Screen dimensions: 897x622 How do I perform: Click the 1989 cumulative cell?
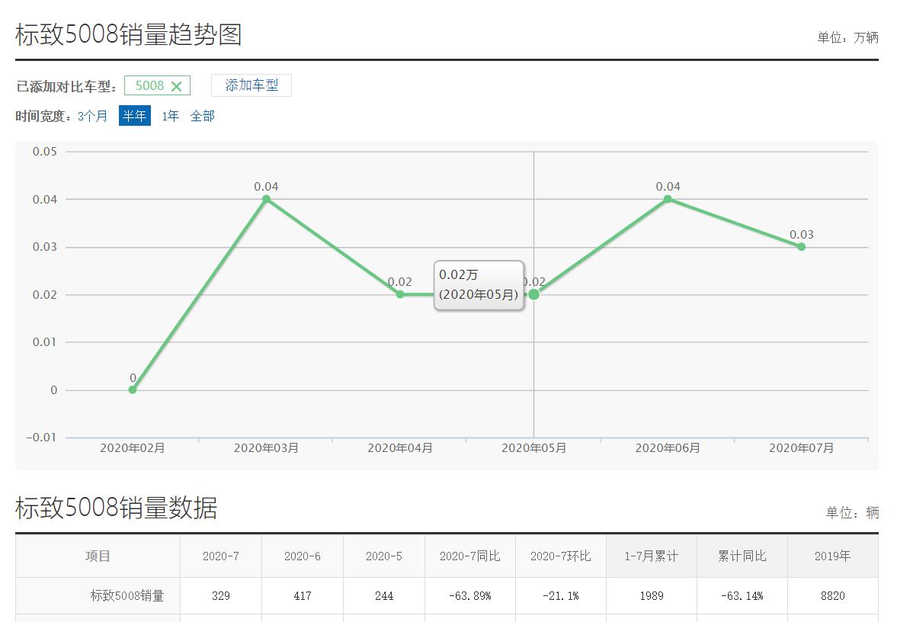pyautogui.click(x=652, y=595)
